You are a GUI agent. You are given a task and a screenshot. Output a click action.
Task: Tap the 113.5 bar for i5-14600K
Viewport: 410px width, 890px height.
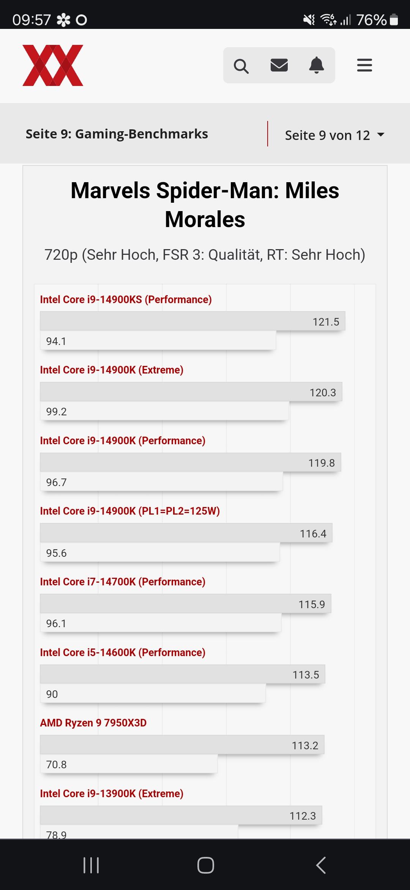coord(182,674)
